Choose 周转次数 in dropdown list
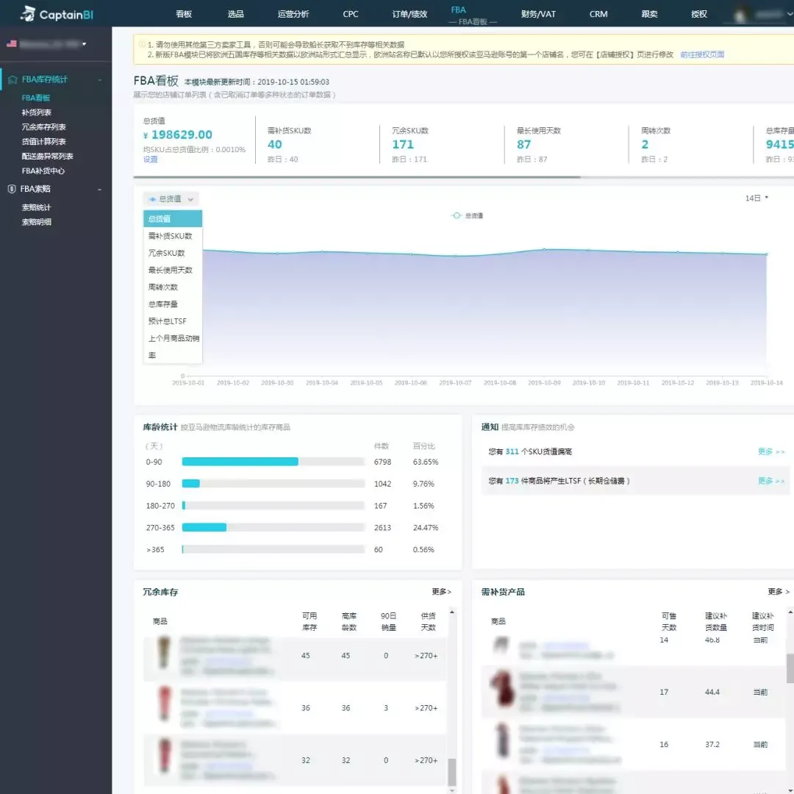The image size is (794, 794). coord(173,287)
